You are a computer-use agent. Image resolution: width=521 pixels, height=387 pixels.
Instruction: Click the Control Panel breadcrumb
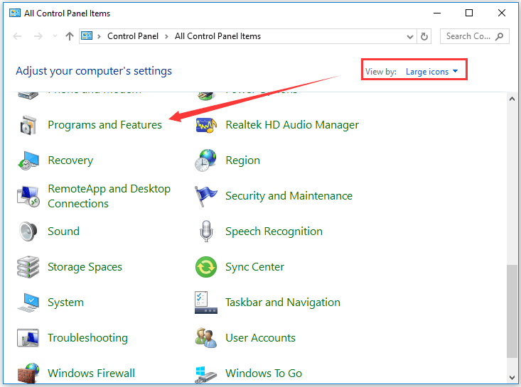point(133,36)
